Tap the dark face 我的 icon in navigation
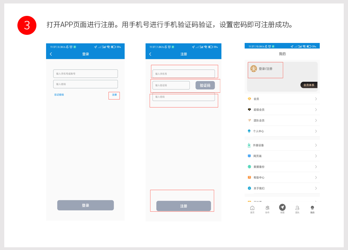The width and height of the screenshot is (348, 250). click(x=312, y=208)
